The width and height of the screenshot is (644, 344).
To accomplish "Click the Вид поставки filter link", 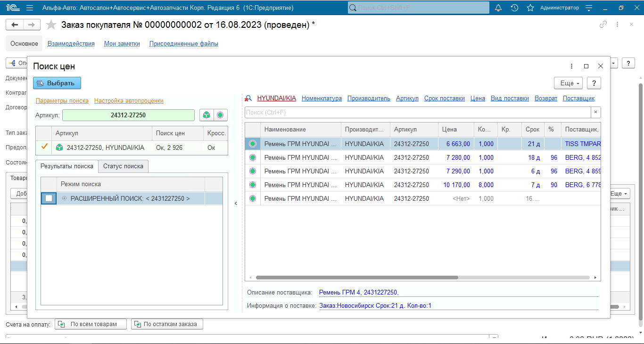I will [x=510, y=98].
